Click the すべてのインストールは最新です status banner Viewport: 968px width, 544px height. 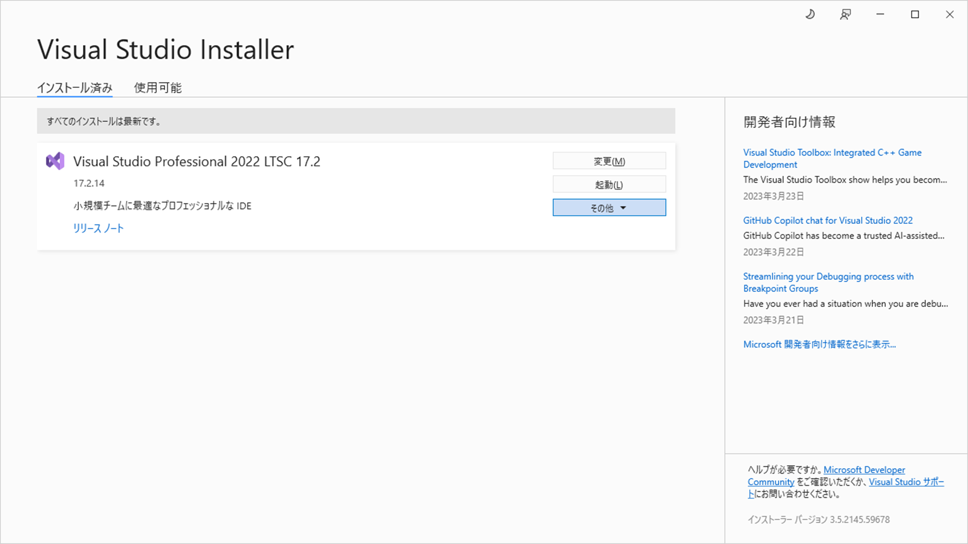[356, 122]
